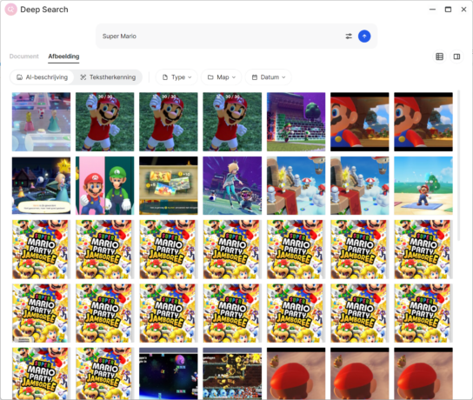Toggle the preview side panel icon
Screen dimensions: 473x400
456,57
